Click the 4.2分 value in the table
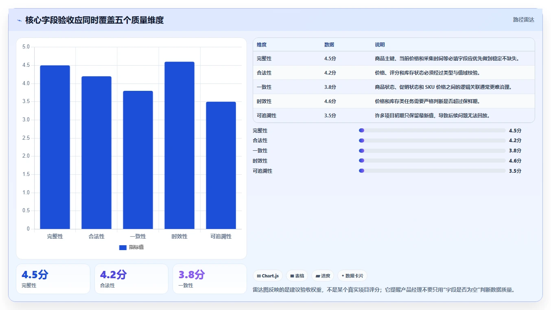This screenshot has height=310, width=551. point(330,73)
